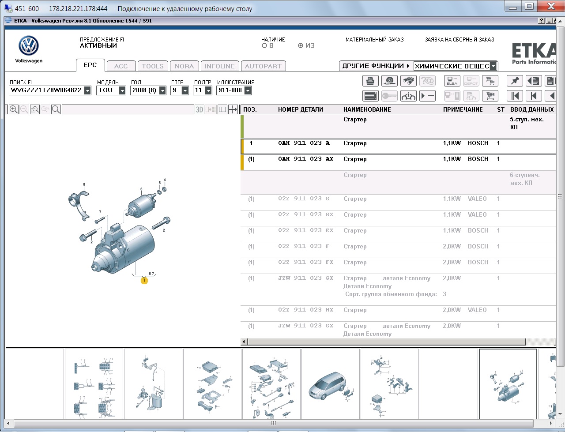Open the double shopping carts icon

point(490,81)
